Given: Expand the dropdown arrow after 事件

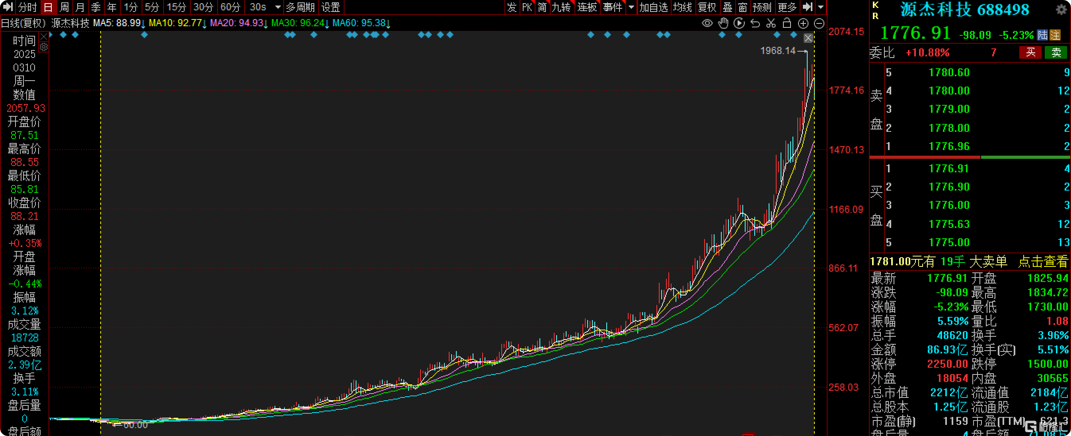Looking at the screenshot, I should pos(631,7).
